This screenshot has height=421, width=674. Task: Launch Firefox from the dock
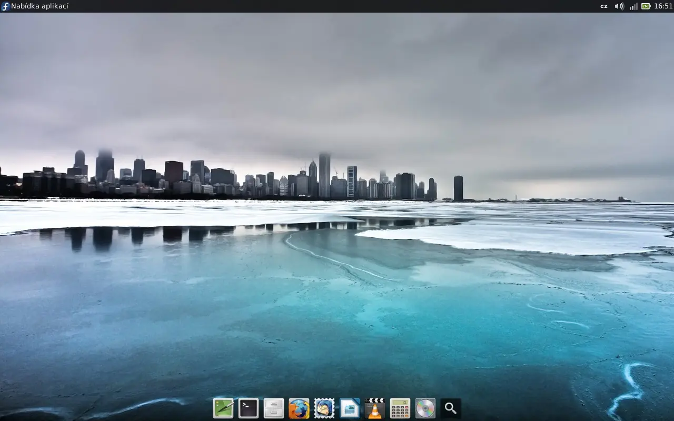[x=299, y=408]
